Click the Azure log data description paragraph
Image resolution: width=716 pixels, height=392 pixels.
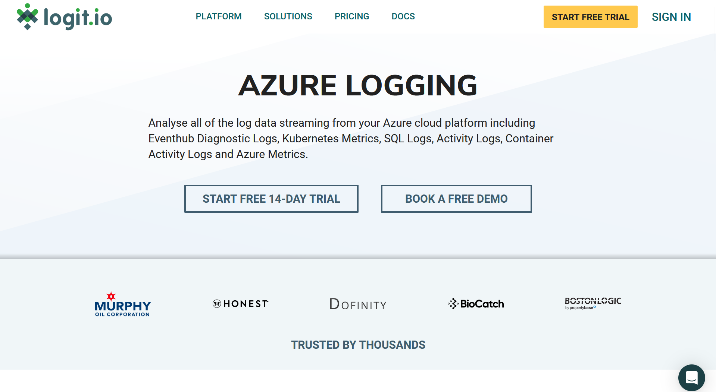(x=351, y=138)
